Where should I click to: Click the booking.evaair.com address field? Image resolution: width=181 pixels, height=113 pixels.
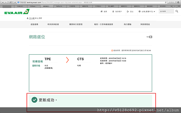pyautogui.click(x=92, y=2)
